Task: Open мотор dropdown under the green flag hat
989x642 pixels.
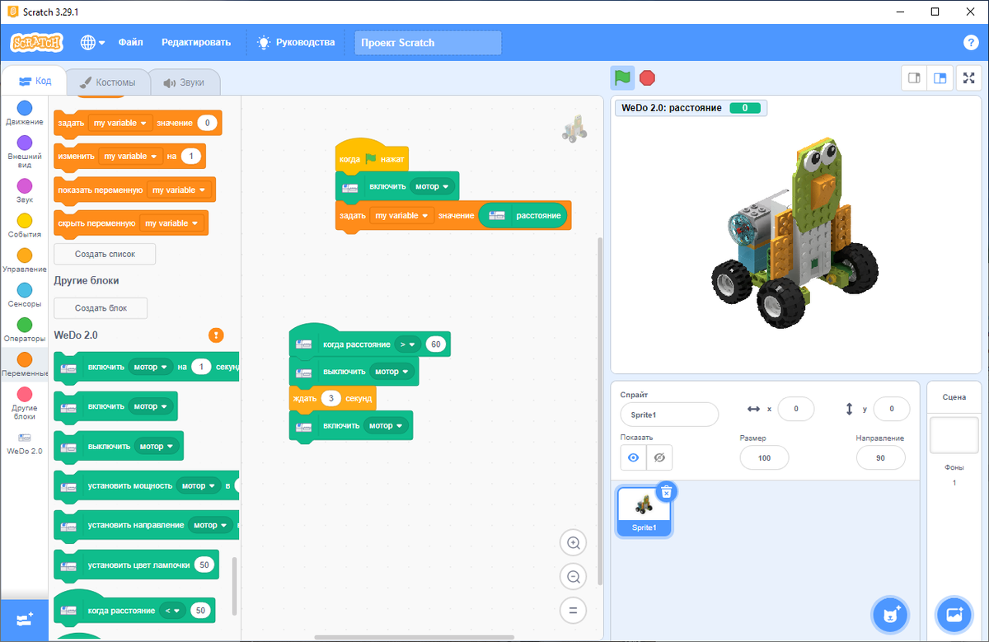Action: tap(433, 186)
